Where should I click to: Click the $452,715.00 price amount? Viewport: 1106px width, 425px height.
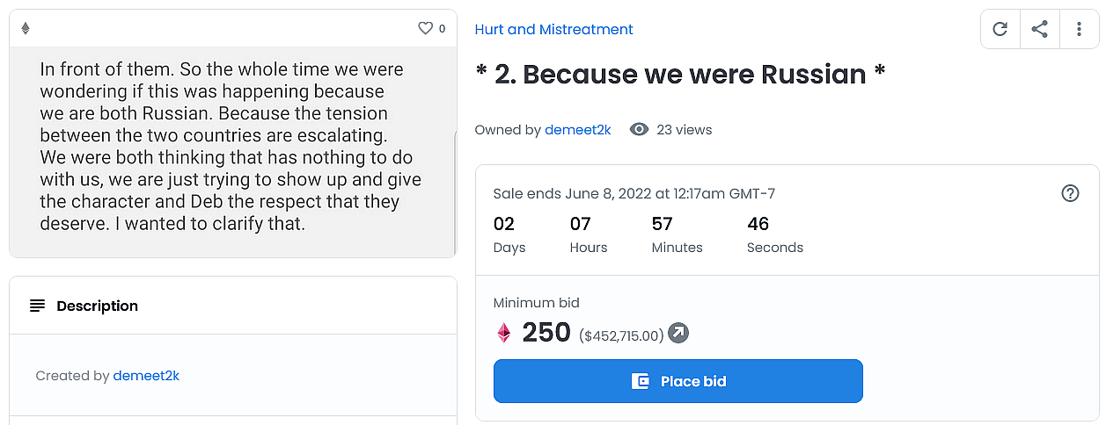click(620, 335)
